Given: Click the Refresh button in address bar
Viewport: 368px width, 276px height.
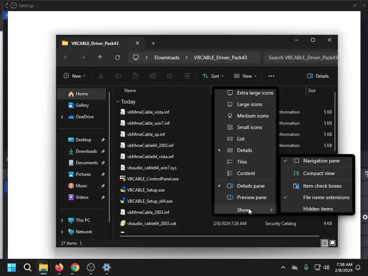Looking at the screenshot, I should (x=118, y=57).
